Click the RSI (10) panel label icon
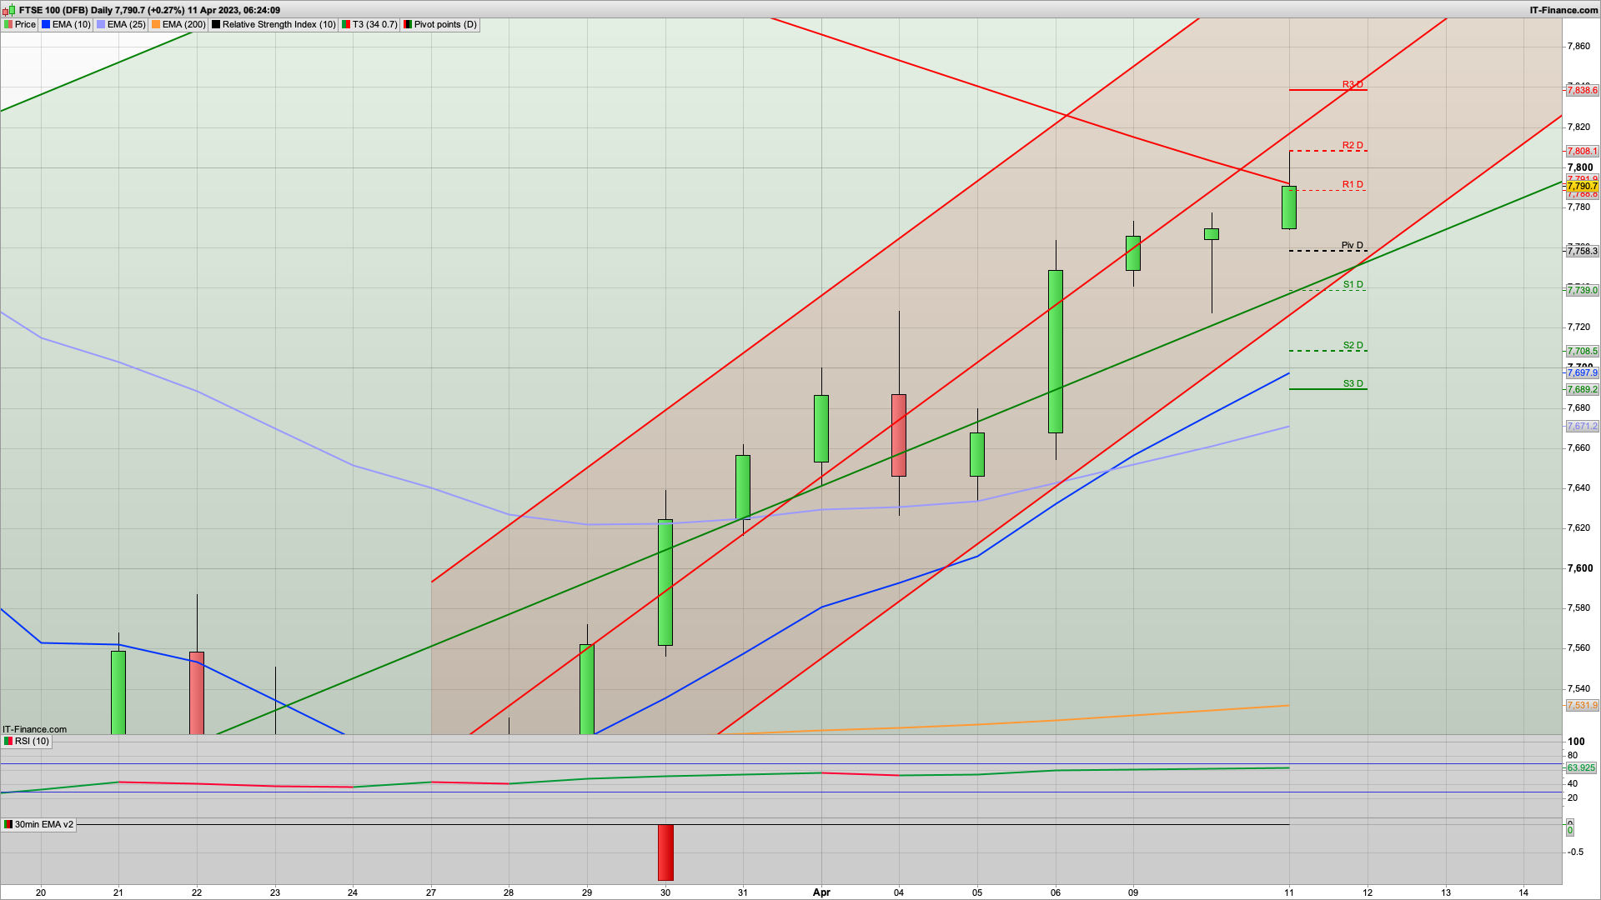The image size is (1601, 900). pyautogui.click(x=8, y=741)
